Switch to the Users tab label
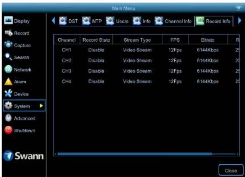The image size is (245, 177). pos(122,21)
